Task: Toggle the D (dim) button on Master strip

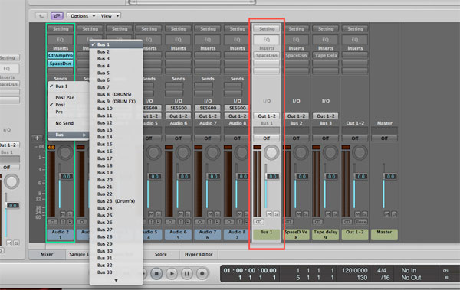Action: tap(394, 214)
